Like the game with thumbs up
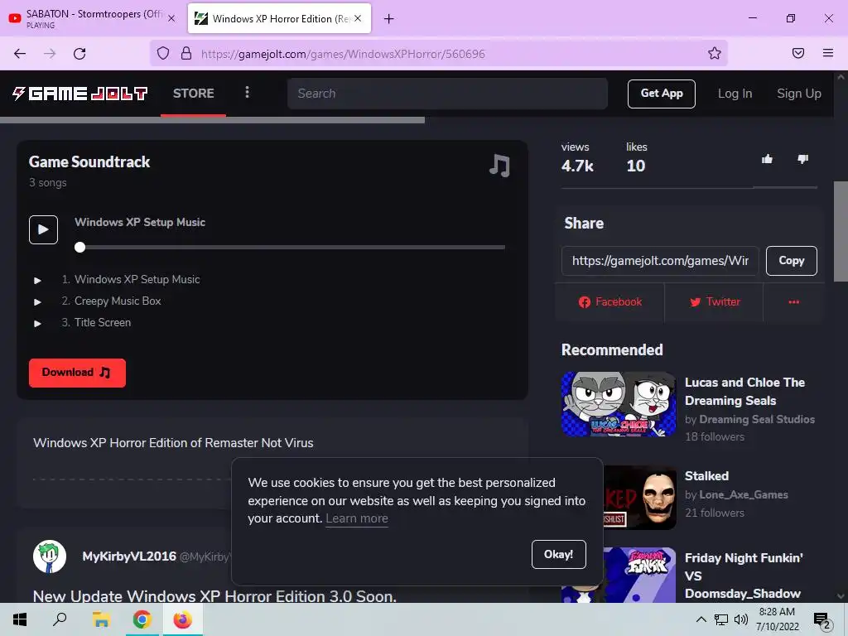This screenshot has height=636, width=848. pos(767,158)
